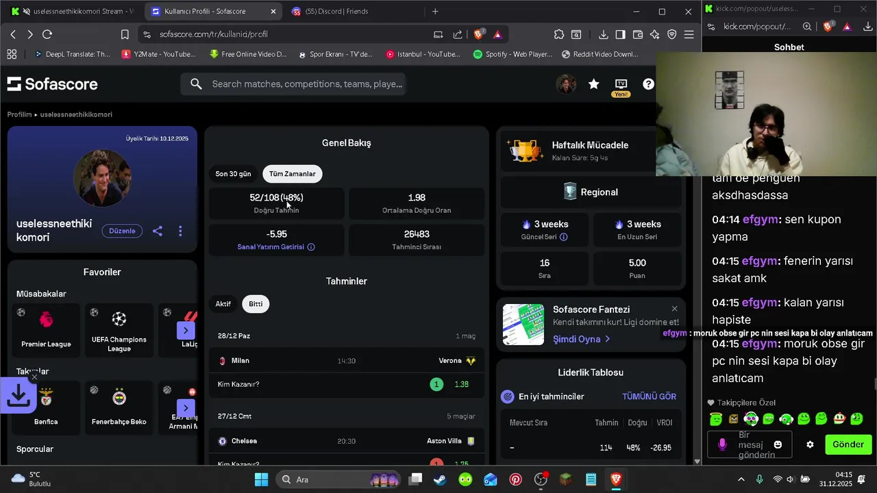Go back in browser history
The image size is (877, 493).
pos(13,34)
